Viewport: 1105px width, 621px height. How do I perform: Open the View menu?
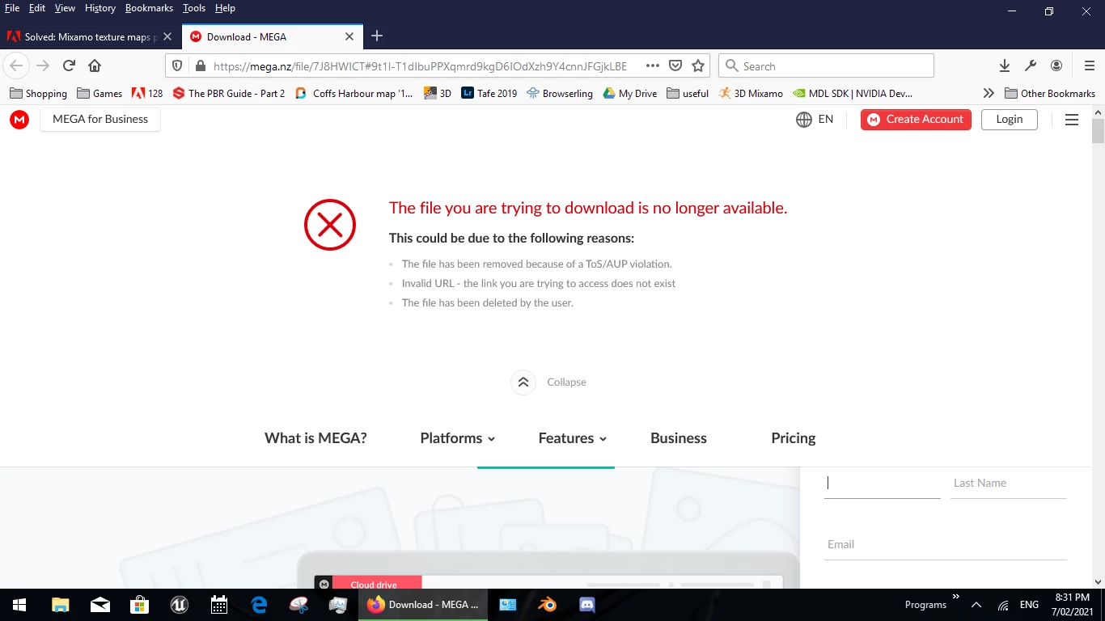pyautogui.click(x=65, y=8)
